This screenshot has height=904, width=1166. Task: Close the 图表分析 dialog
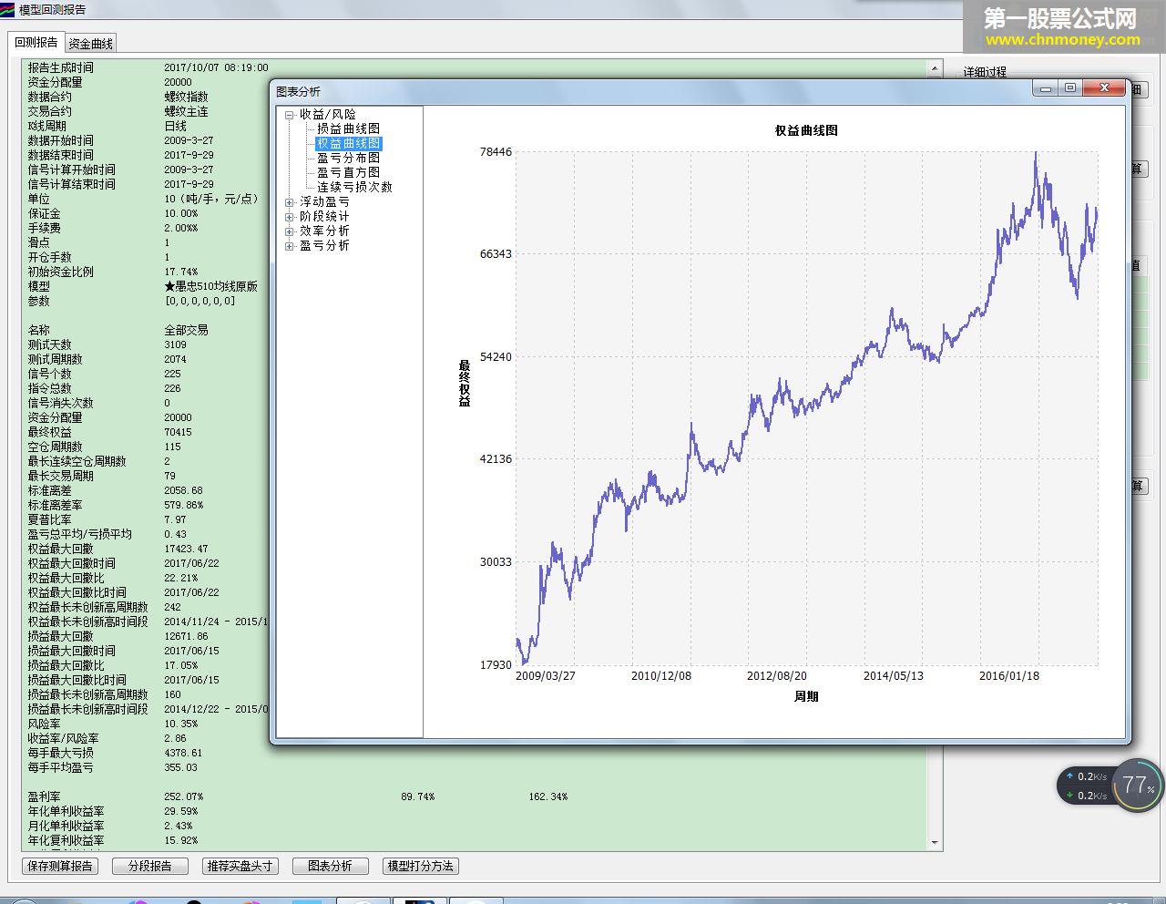click(1104, 88)
